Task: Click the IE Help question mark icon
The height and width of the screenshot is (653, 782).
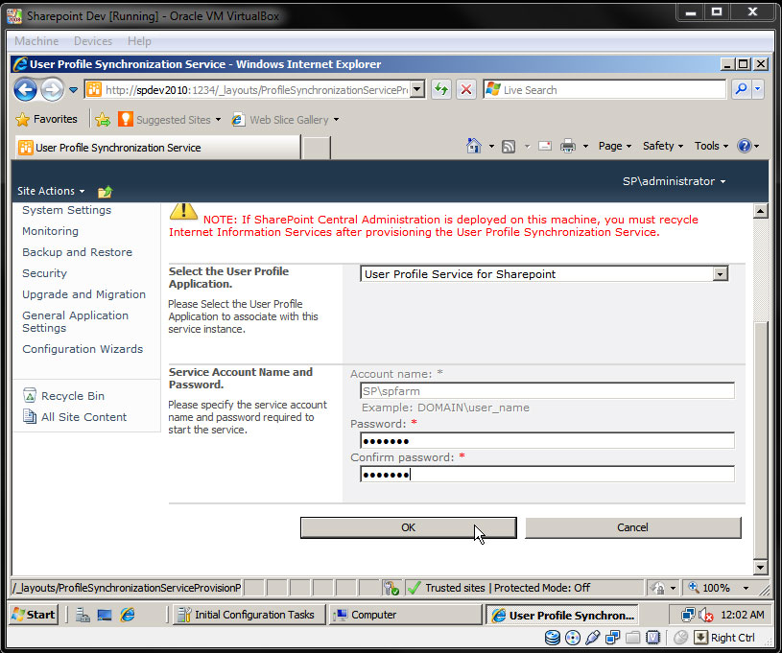Action: click(x=744, y=146)
